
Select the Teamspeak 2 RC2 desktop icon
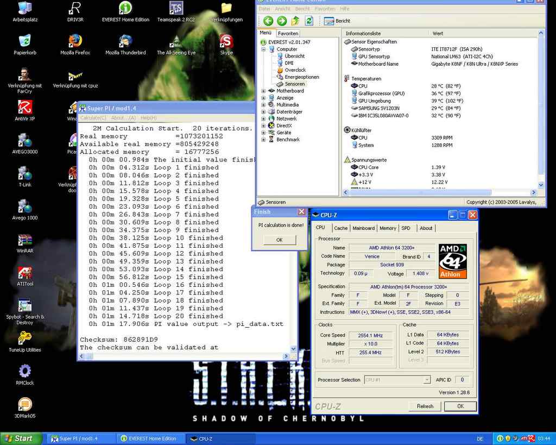click(176, 12)
